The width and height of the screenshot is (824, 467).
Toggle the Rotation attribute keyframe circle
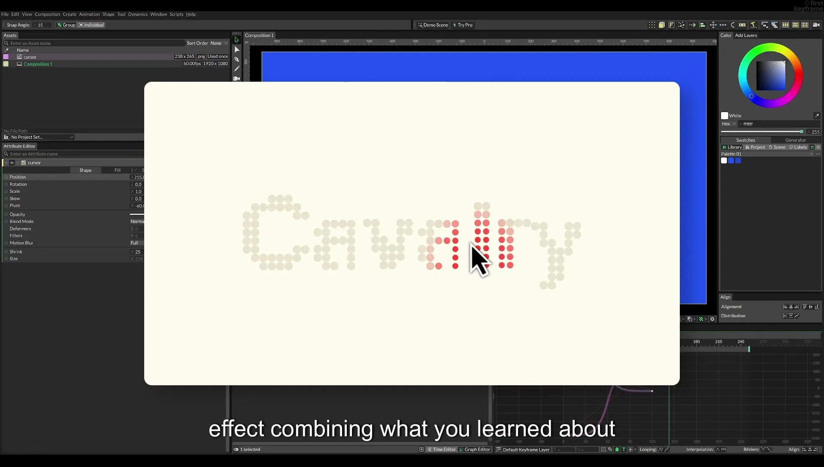pyautogui.click(x=6, y=185)
